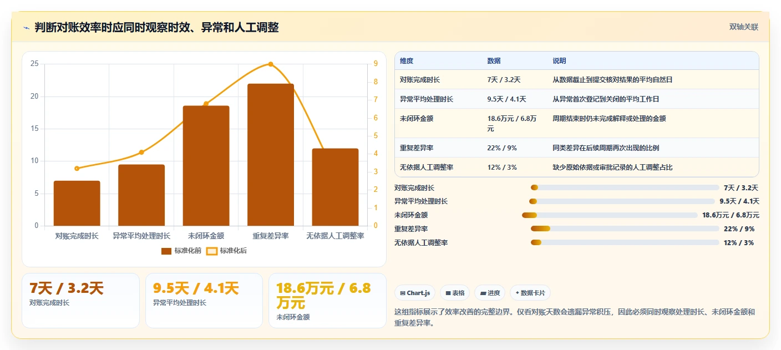Toggle the 标准化后 legend item
The width and height of the screenshot is (781, 350).
(x=227, y=251)
